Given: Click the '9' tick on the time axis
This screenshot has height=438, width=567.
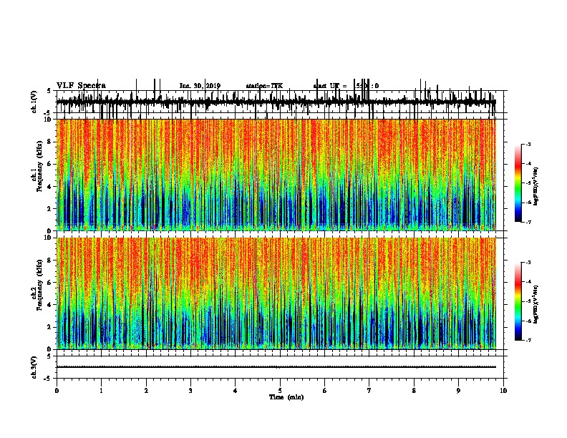Looking at the screenshot, I should coord(458,391).
